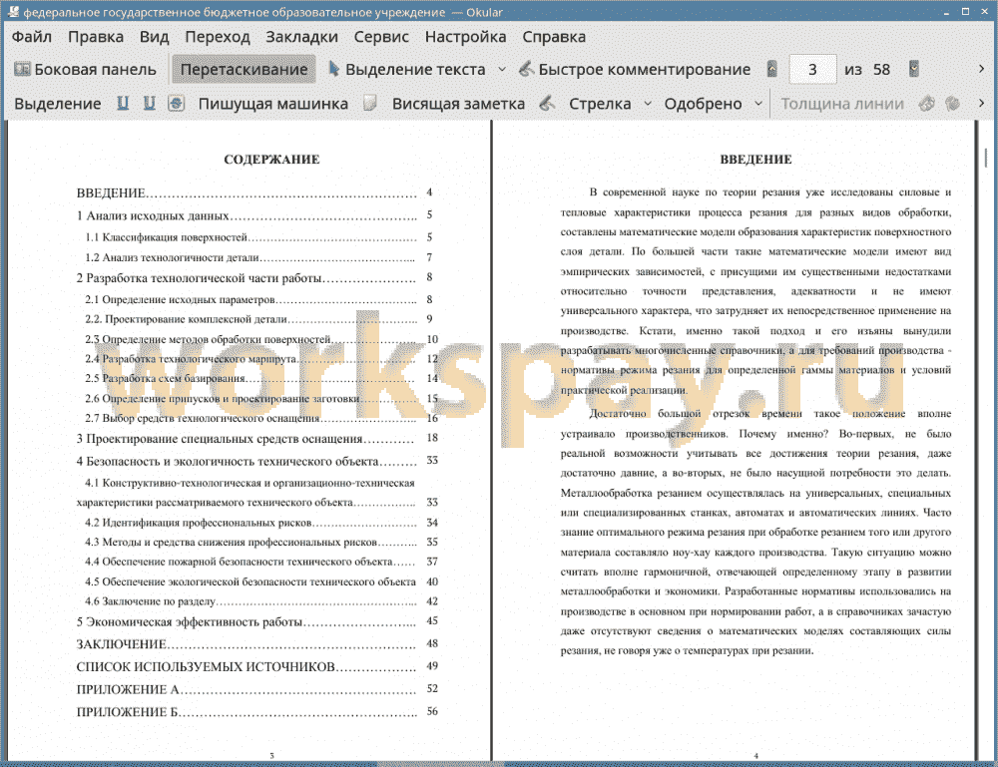Image resolution: width=998 pixels, height=767 pixels.
Task: Expand the overflow chevron on the annotation toolbar
Action: tap(981, 103)
